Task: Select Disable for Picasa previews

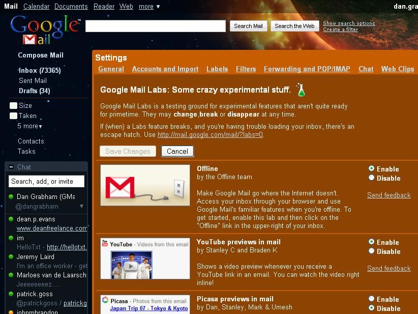Action: click(x=371, y=308)
